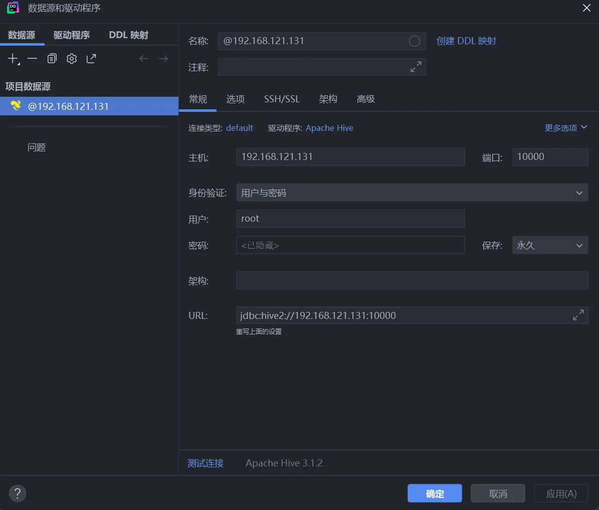
Task: Open the 选项 tab
Action: point(235,99)
